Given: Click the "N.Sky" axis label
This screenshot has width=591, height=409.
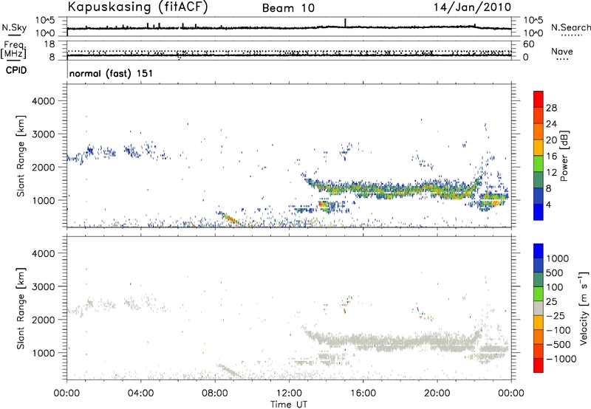Looking at the screenshot, I should [14, 27].
